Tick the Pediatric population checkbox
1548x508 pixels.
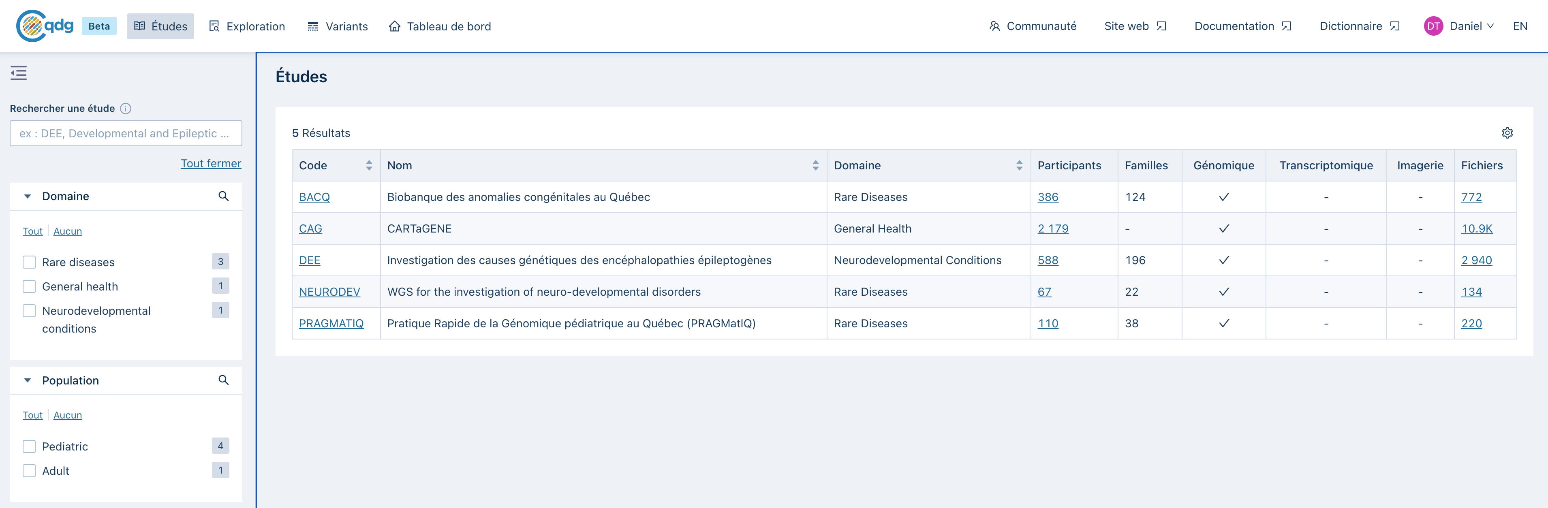click(30, 446)
